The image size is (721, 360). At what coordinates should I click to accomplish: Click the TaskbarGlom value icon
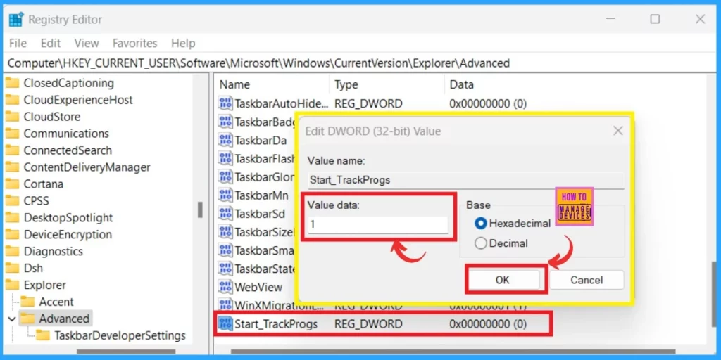tap(225, 176)
